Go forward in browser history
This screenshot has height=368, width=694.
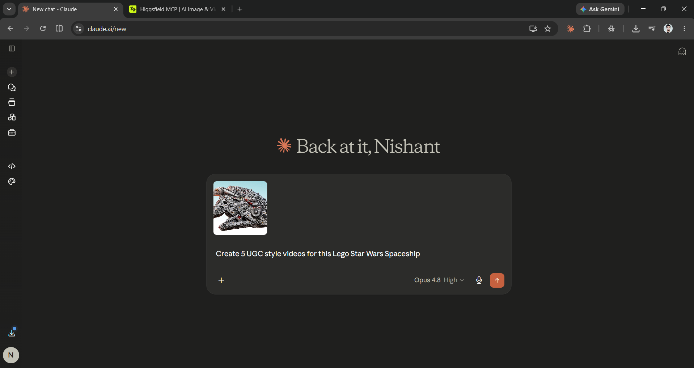pos(26,29)
